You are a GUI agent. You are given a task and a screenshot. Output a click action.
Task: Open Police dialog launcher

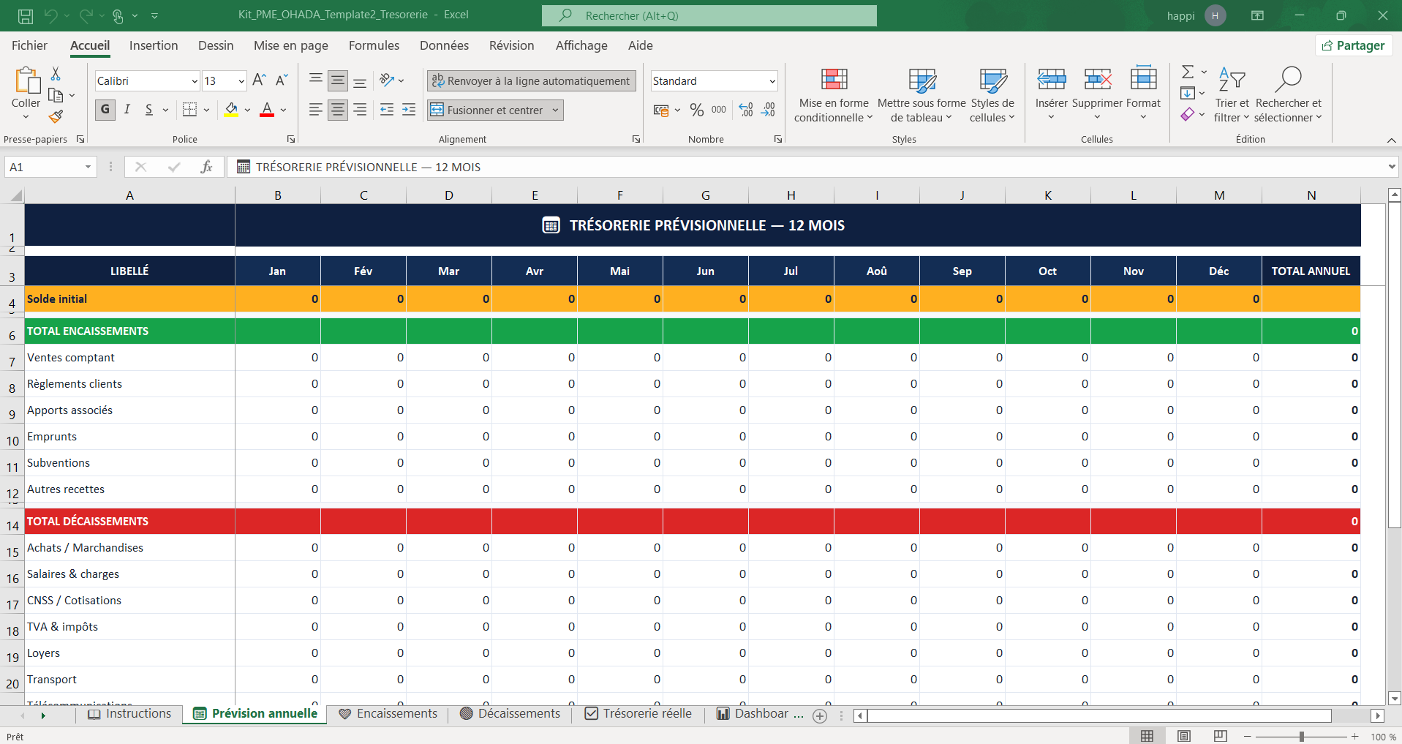pyautogui.click(x=291, y=139)
